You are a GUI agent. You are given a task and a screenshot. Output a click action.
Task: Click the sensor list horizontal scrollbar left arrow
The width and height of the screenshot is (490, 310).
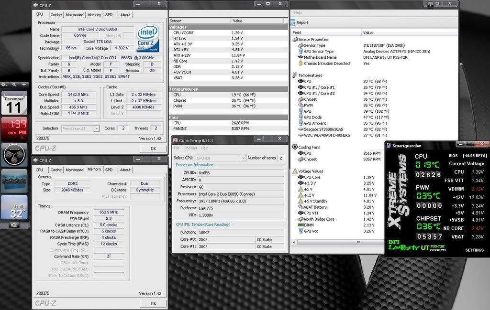(x=294, y=242)
